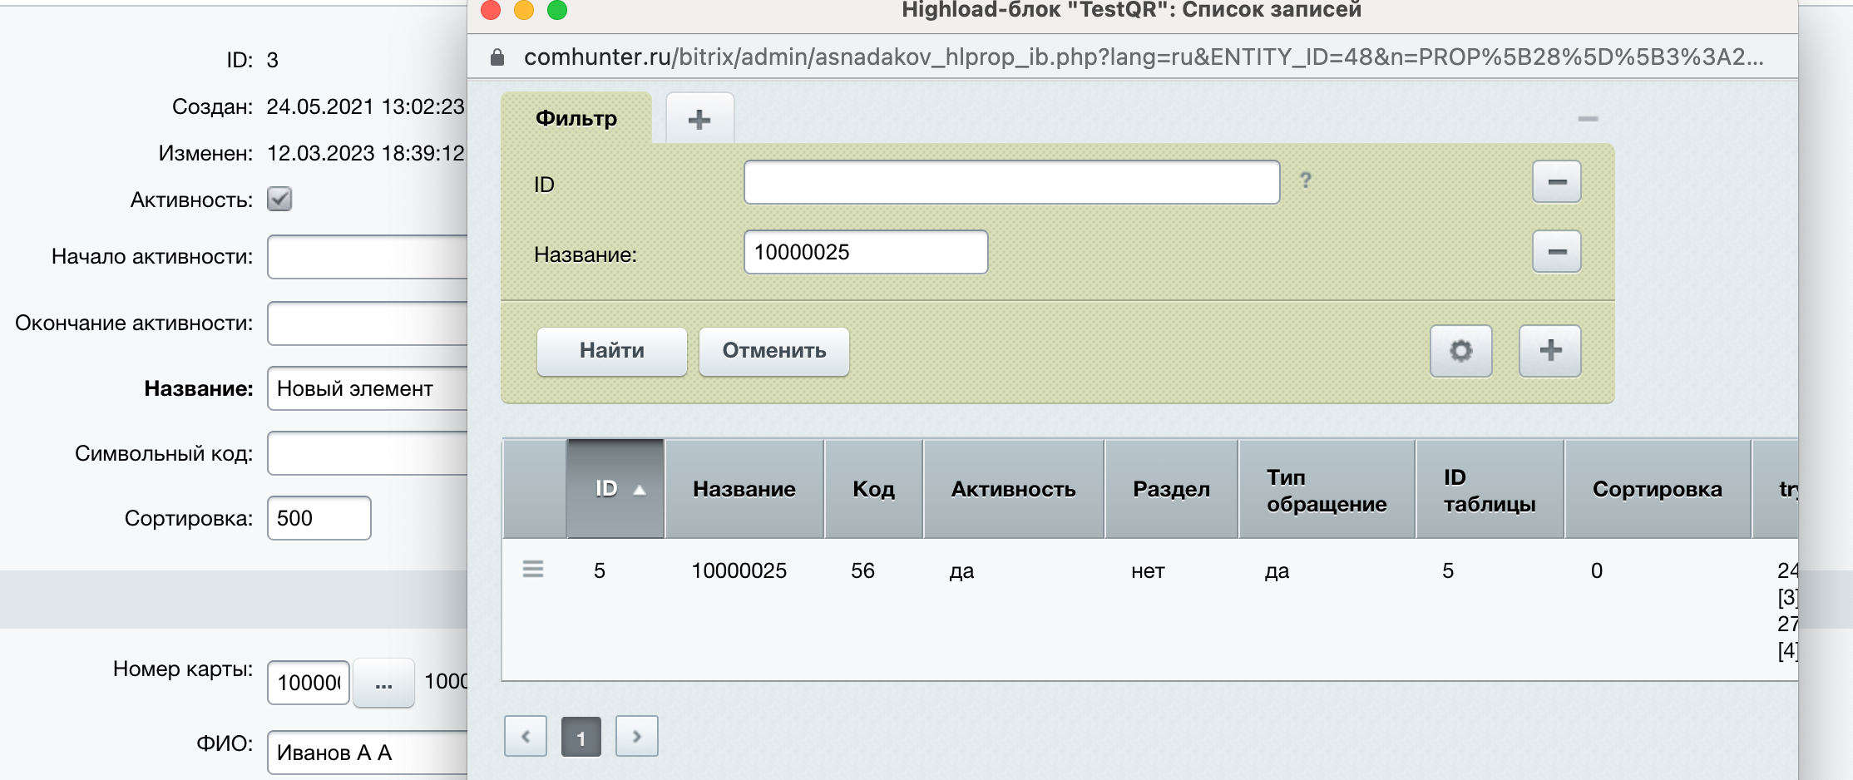
Task: Remove the Название filter row with the minus button
Action: point(1557,252)
